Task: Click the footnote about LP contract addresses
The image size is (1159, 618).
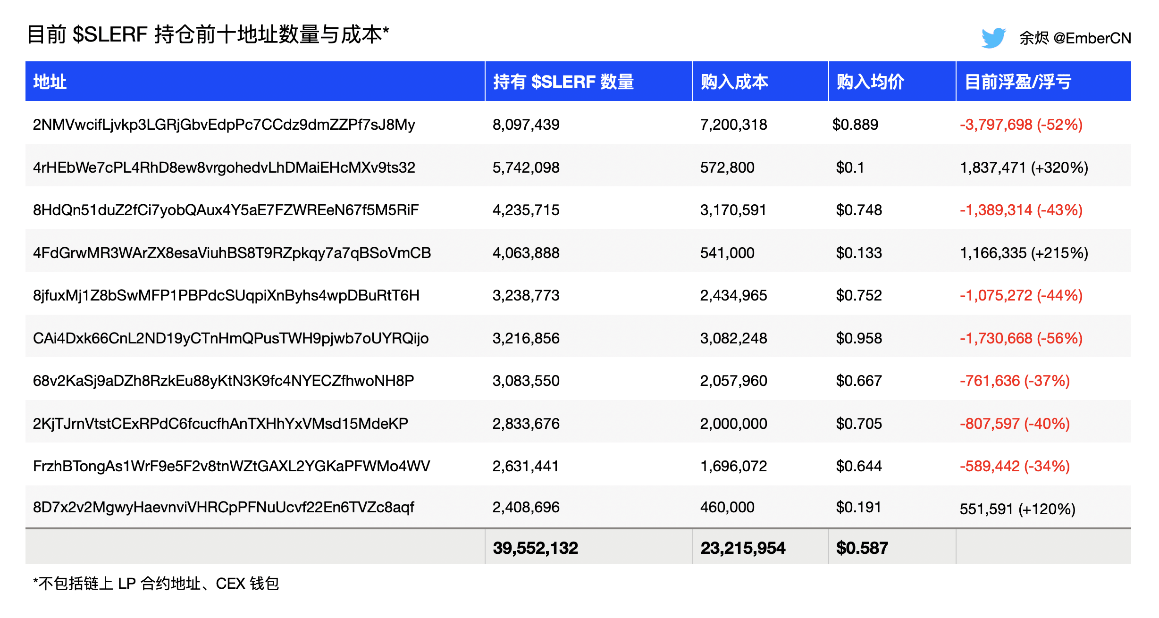Action: [156, 583]
